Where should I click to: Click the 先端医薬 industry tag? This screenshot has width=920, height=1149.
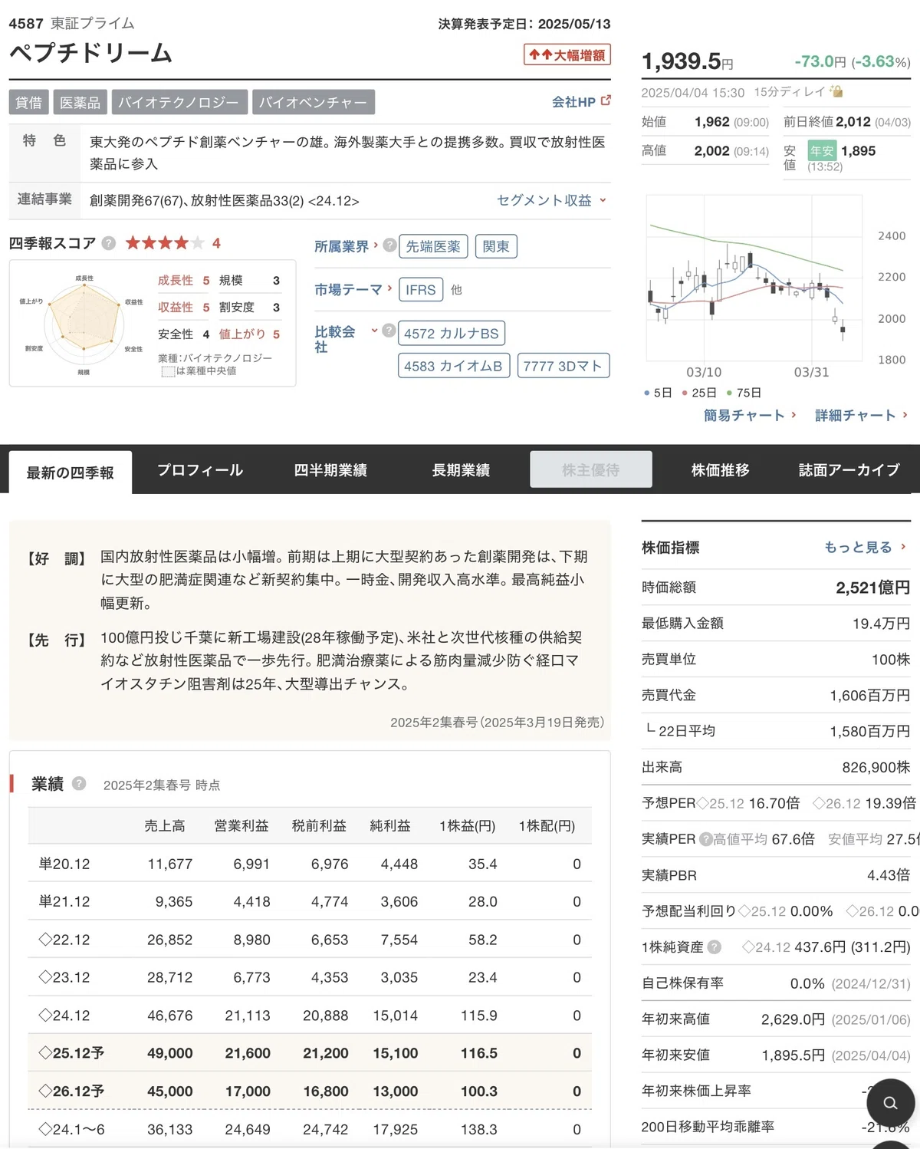tap(433, 246)
